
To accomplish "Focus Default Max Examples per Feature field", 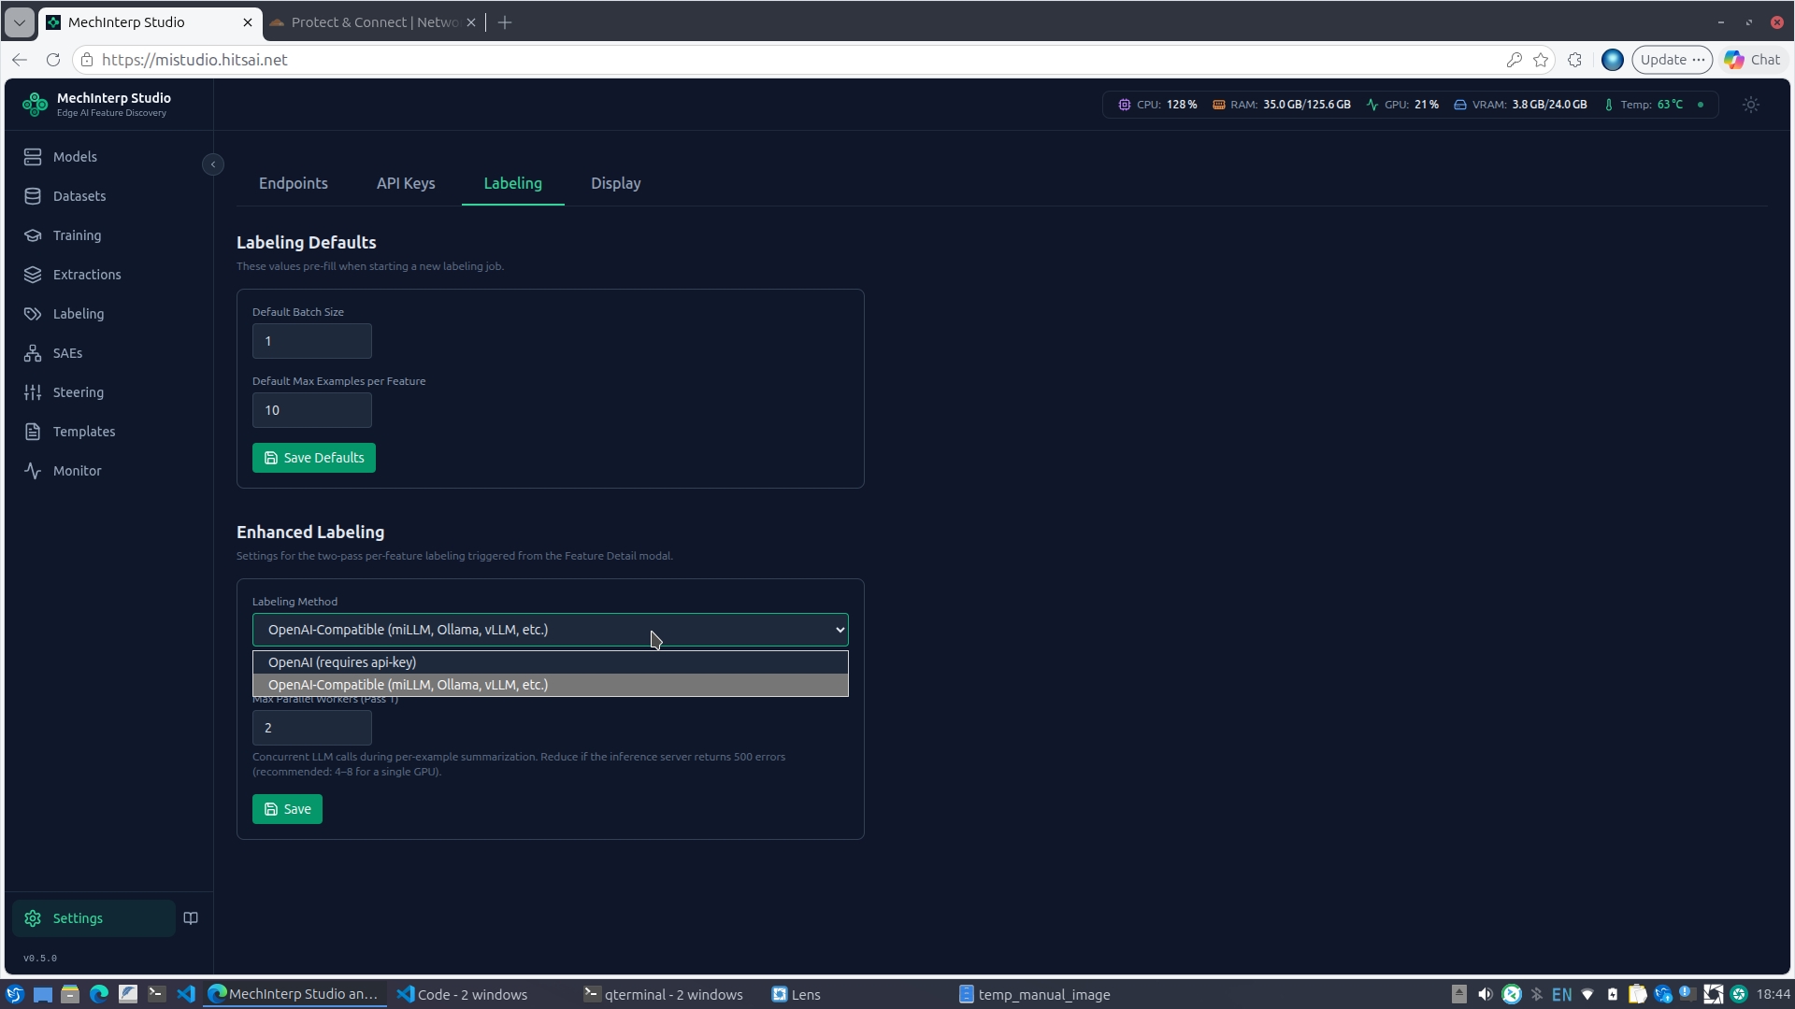I will point(312,410).
